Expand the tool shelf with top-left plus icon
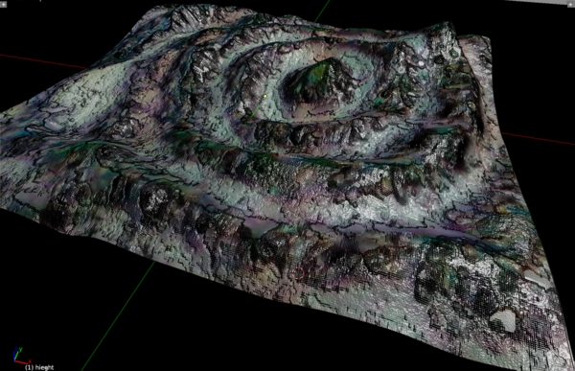This screenshot has height=371, width=575. (x=4, y=5)
